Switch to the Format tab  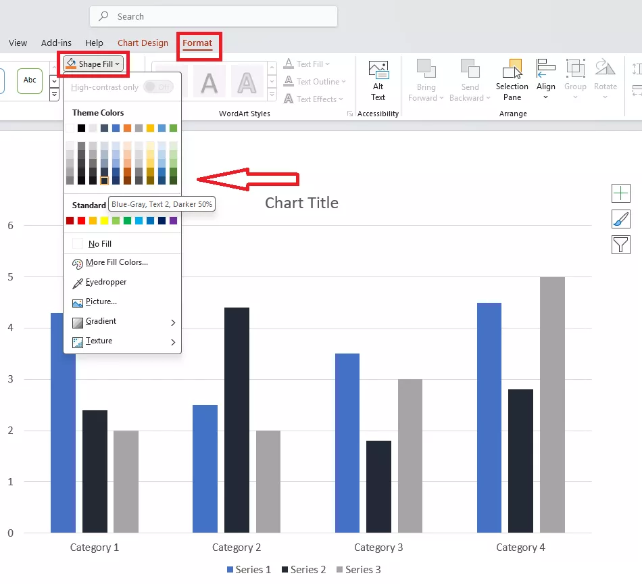(x=197, y=43)
